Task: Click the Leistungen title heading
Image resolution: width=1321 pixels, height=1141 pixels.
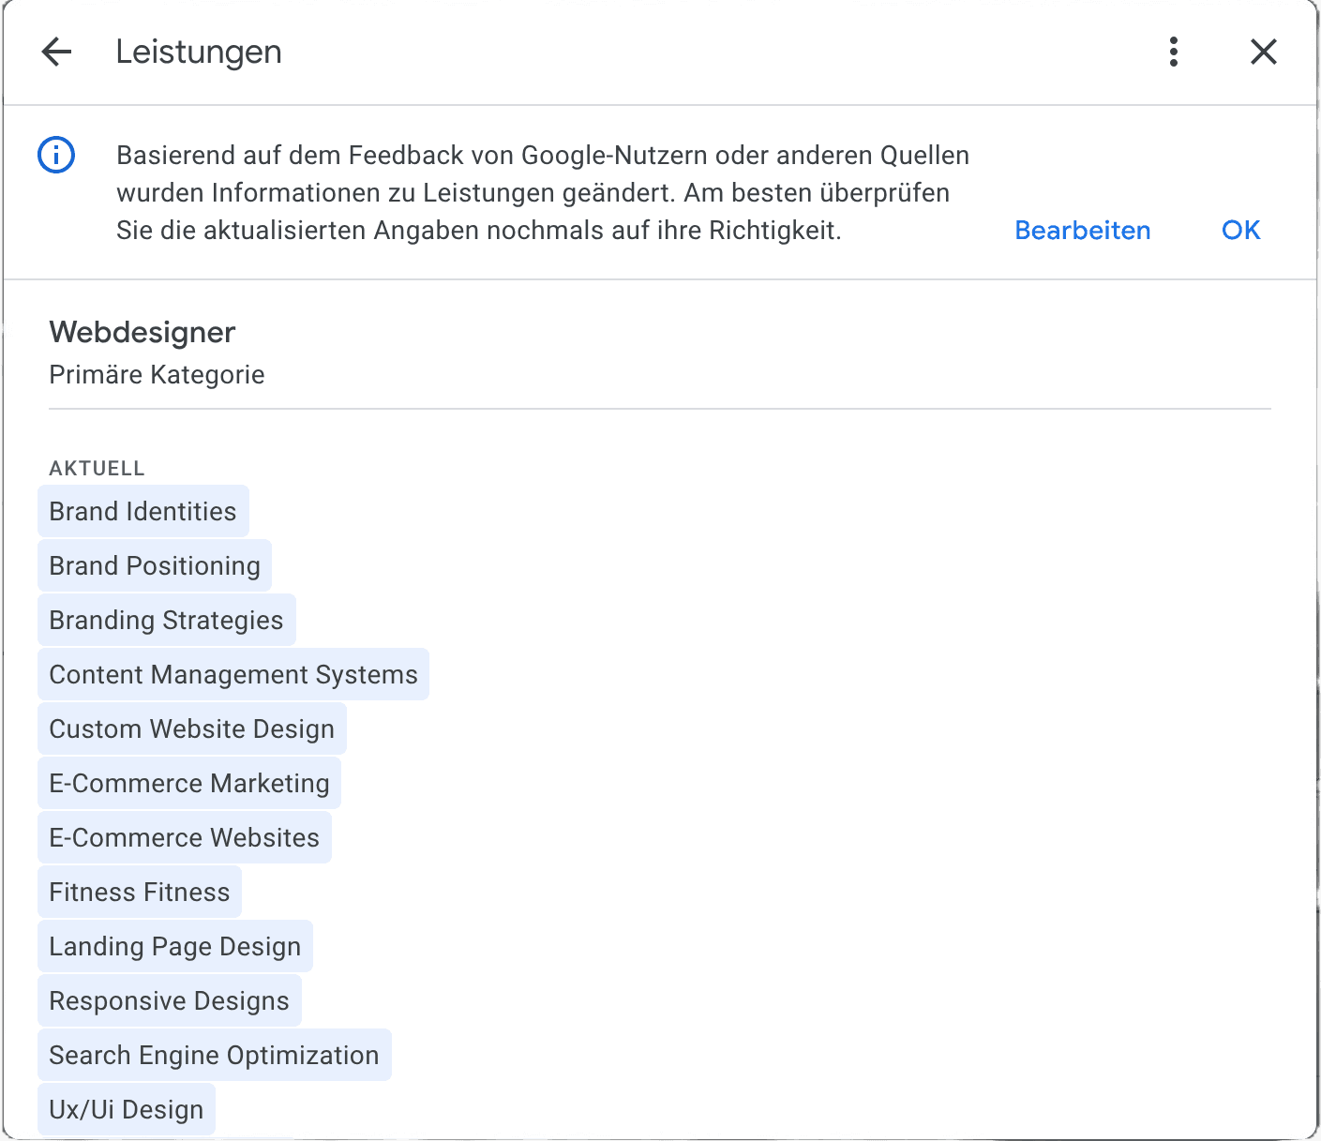Action: click(198, 52)
